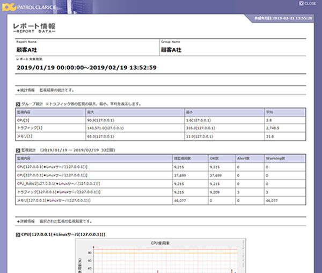
Task: Select the メモリ[1] group statistics row
Action: pyautogui.click(x=160, y=136)
